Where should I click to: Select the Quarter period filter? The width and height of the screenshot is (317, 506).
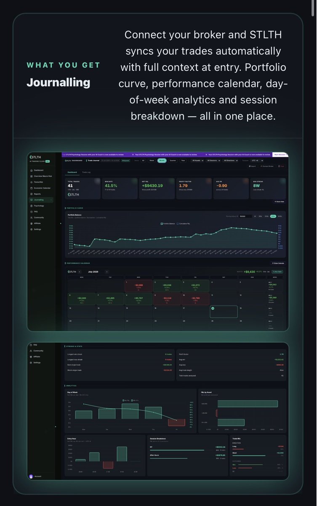click(x=173, y=160)
